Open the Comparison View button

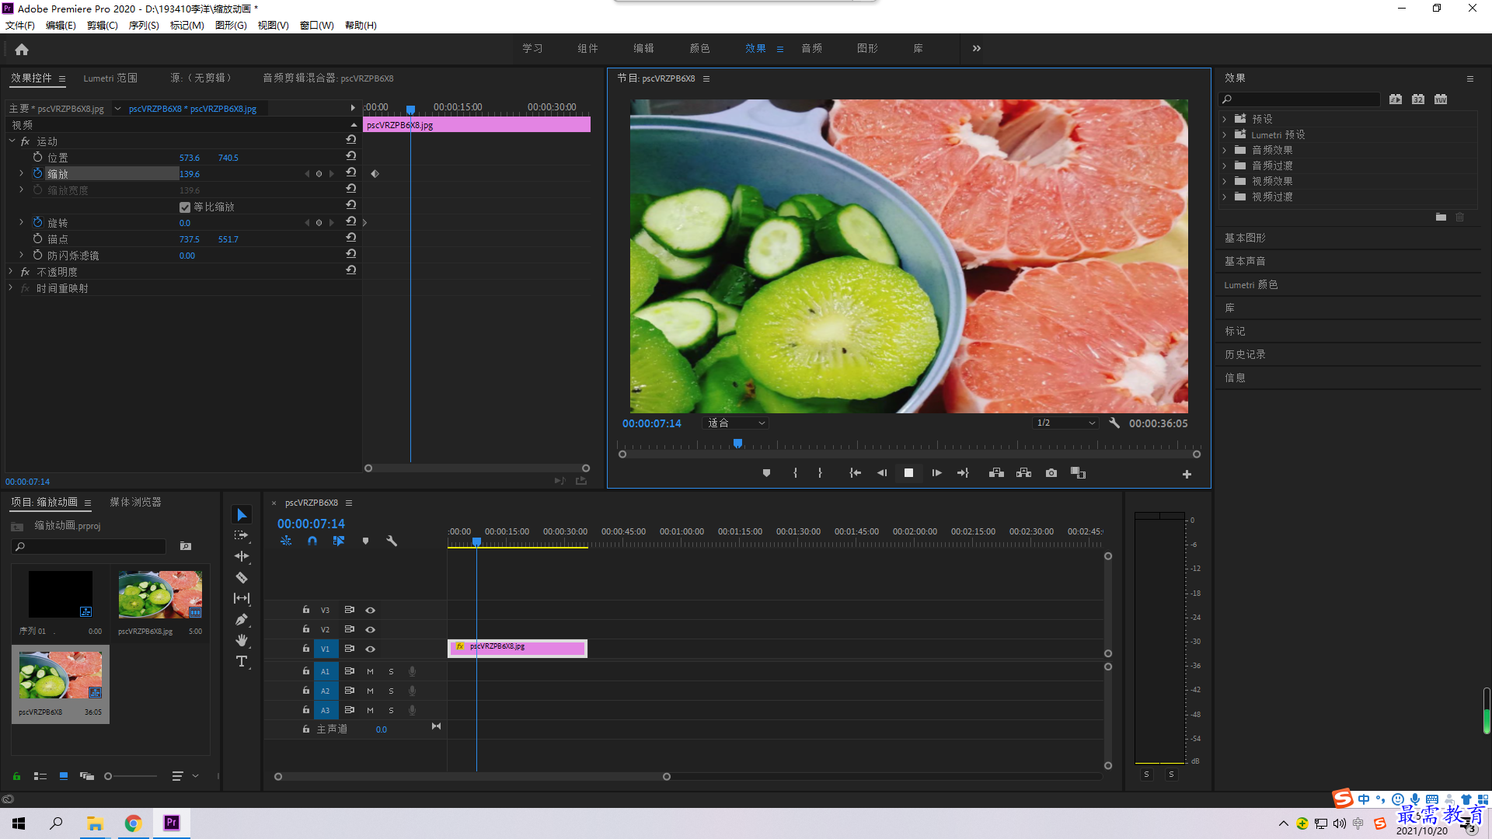point(1078,473)
